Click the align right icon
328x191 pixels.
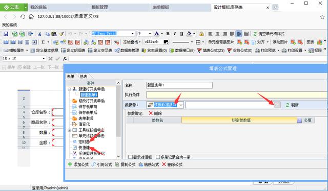pyautogui.click(x=224, y=34)
